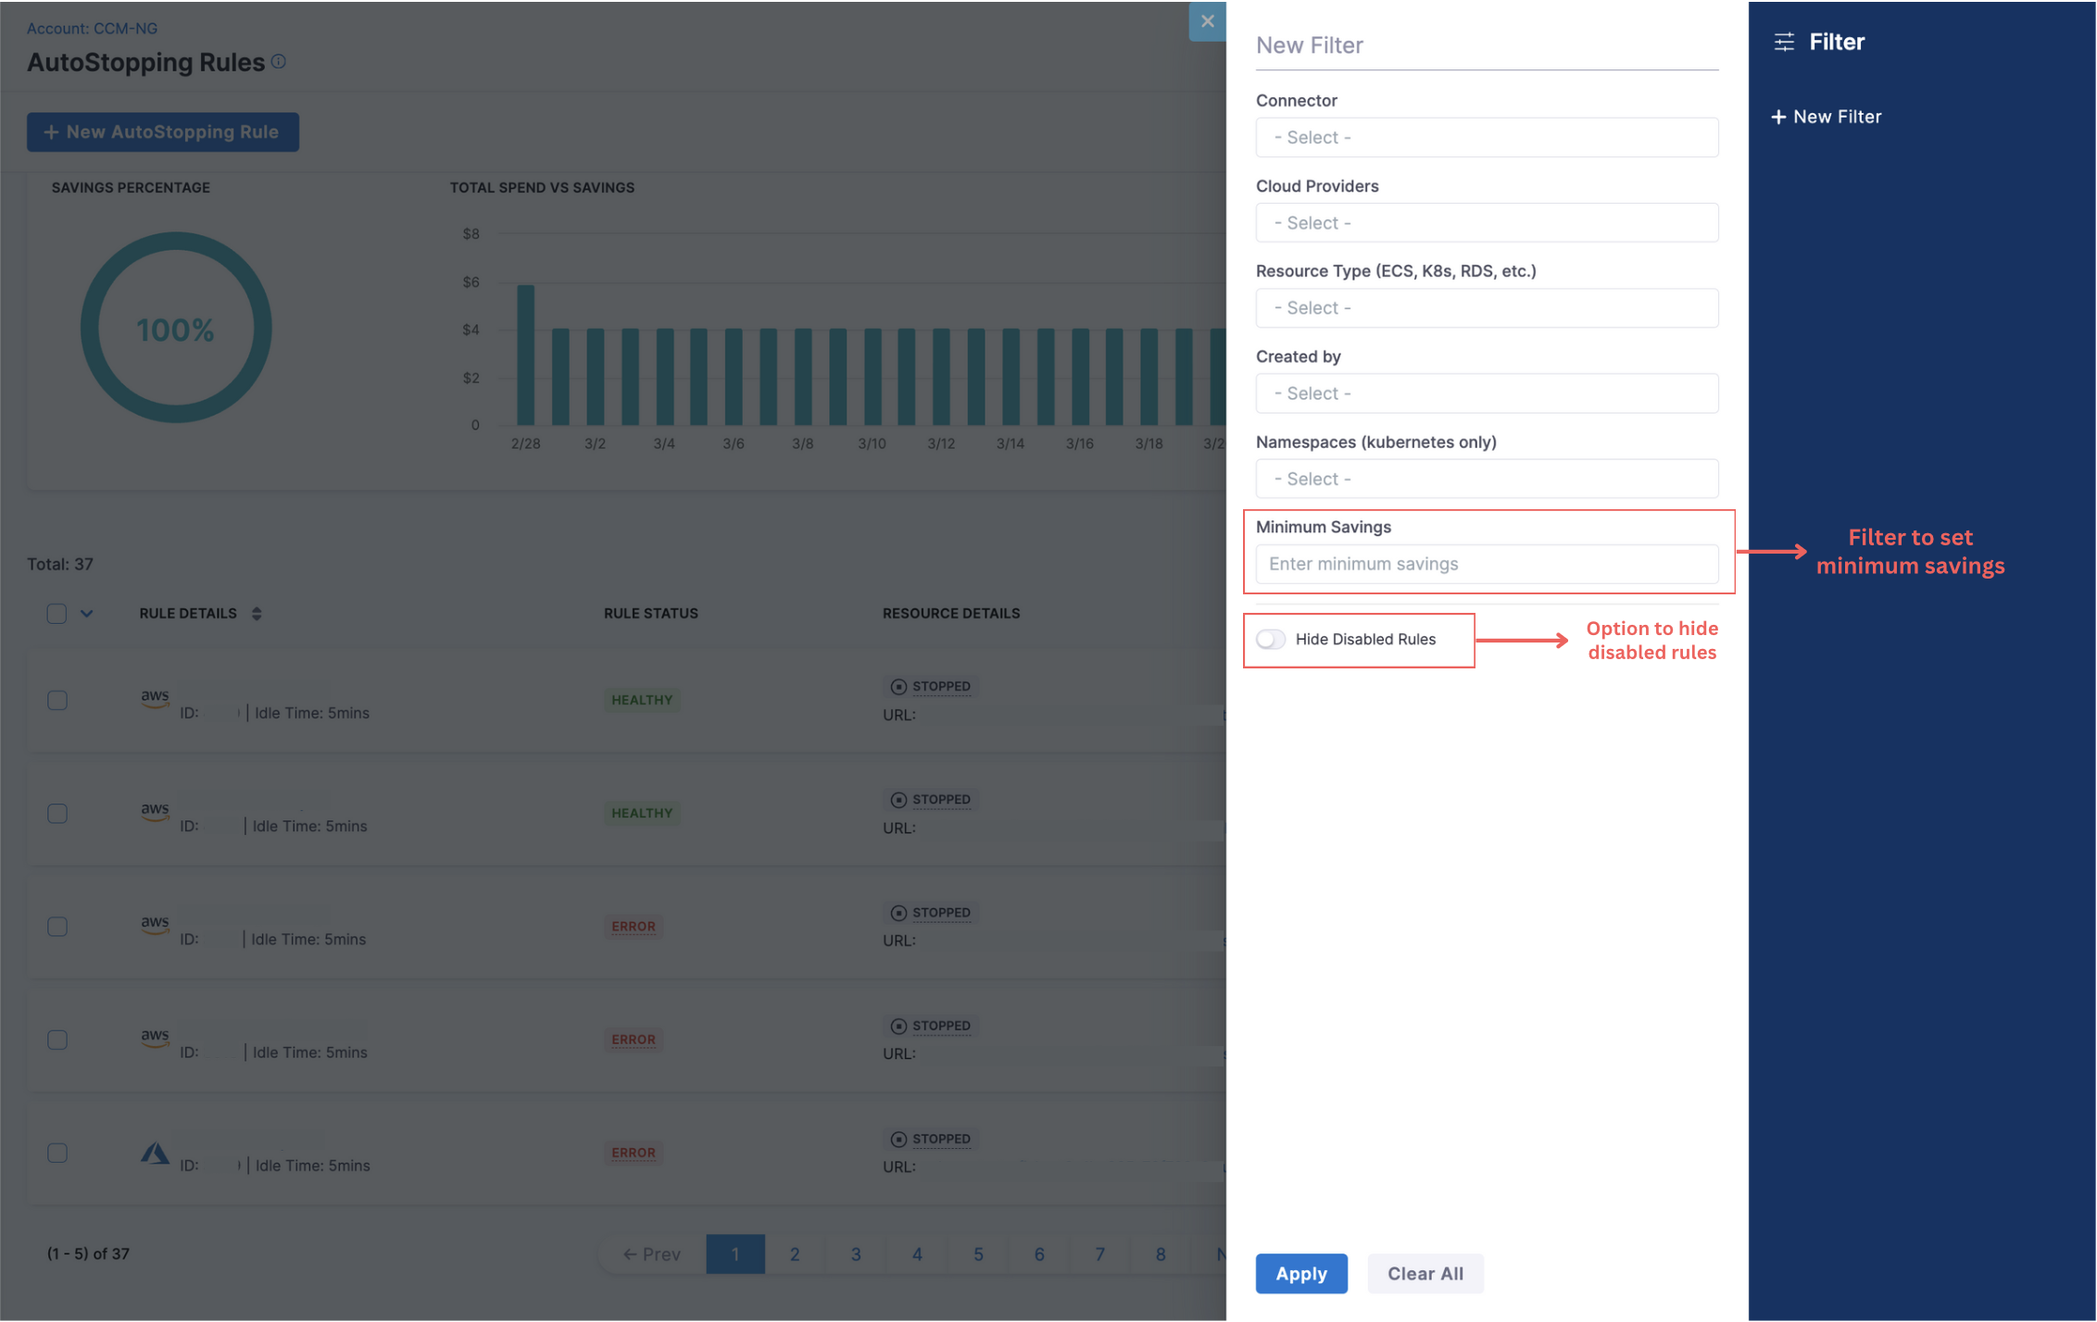Check the select-all rules checkbox

point(57,613)
